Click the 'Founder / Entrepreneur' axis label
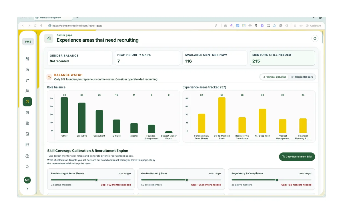This screenshot has width=343, height=214. click(x=151, y=137)
